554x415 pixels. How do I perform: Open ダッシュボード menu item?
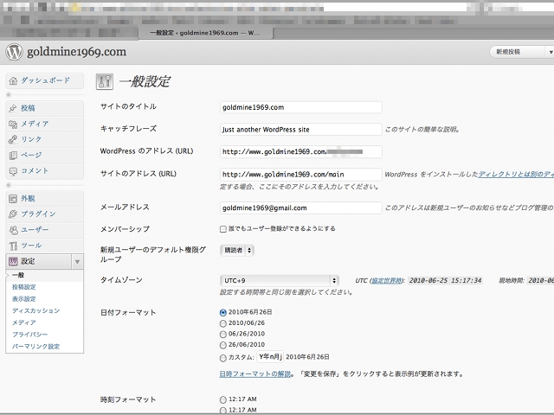[x=46, y=80]
